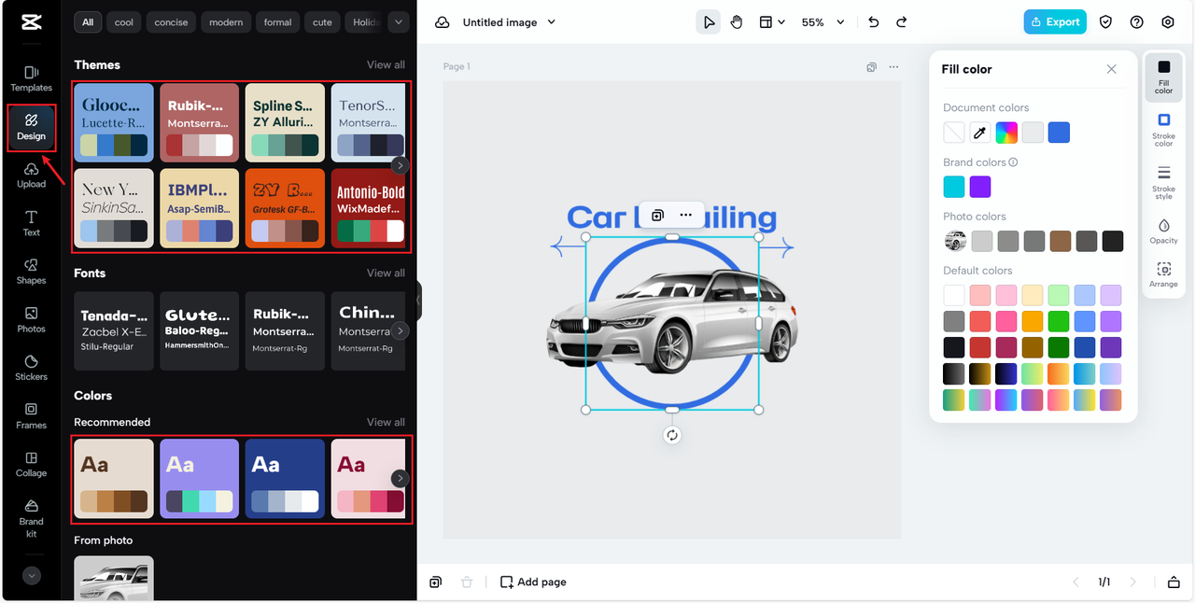Choose the purple brand color swatch
The width and height of the screenshot is (1195, 603).
pos(980,187)
